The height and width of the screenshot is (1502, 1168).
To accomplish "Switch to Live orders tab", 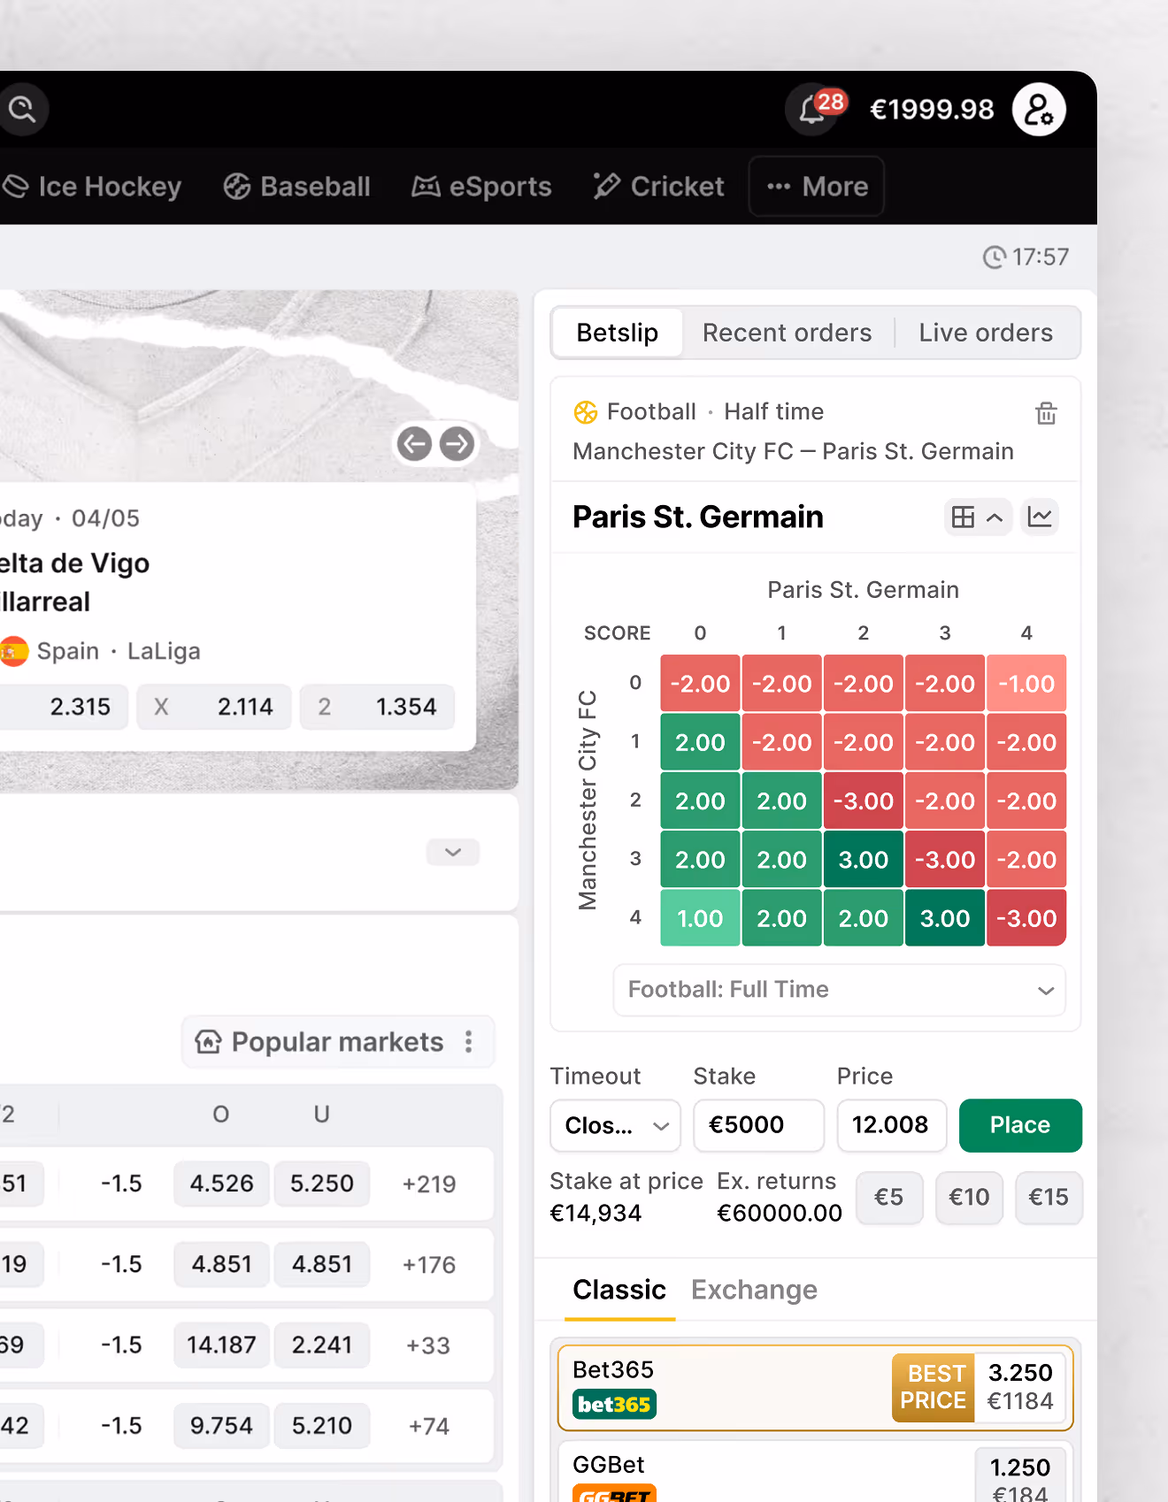I will point(986,333).
